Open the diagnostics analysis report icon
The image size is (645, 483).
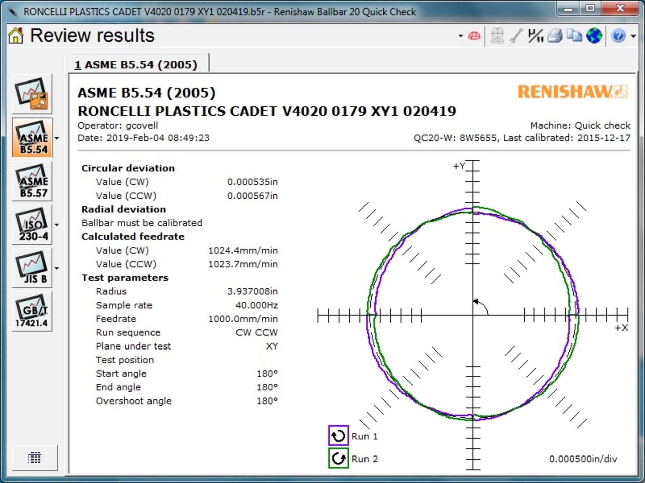pos(32,94)
